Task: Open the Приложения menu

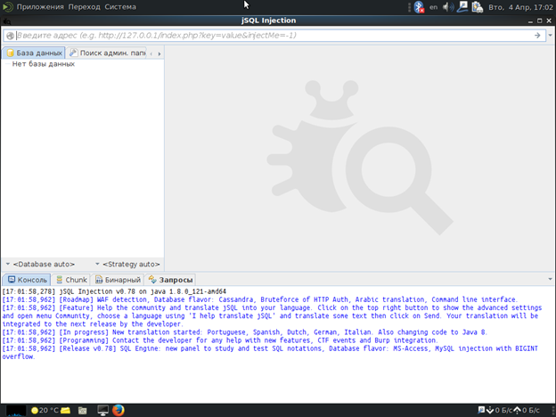Action: [x=34, y=6]
